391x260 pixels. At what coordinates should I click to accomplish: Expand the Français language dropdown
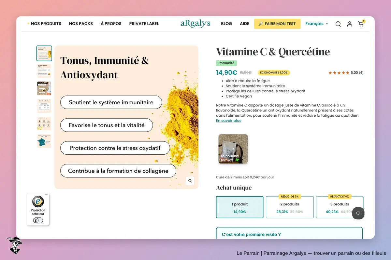tap(317, 24)
